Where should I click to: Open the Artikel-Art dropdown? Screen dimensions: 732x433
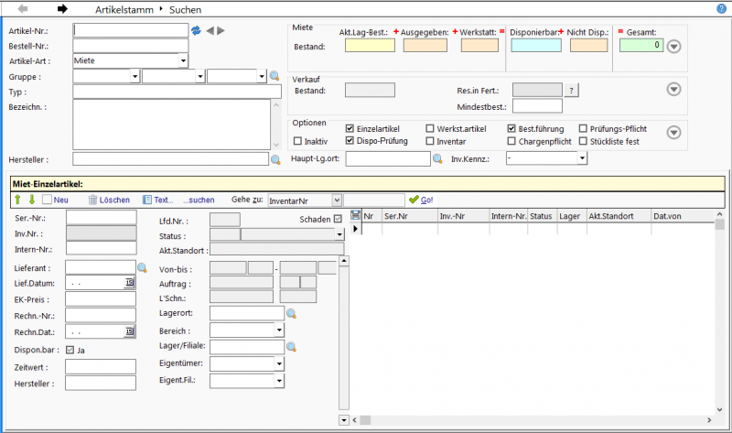[x=184, y=60]
